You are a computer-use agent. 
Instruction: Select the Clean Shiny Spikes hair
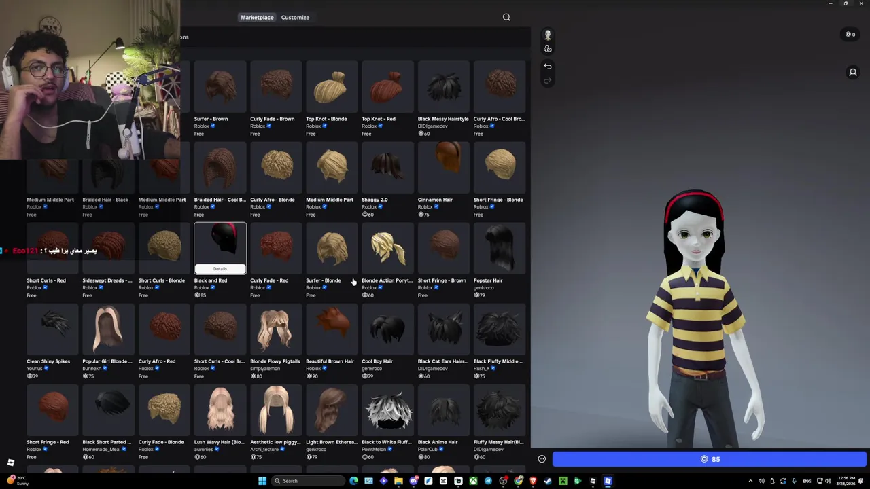[x=53, y=342]
